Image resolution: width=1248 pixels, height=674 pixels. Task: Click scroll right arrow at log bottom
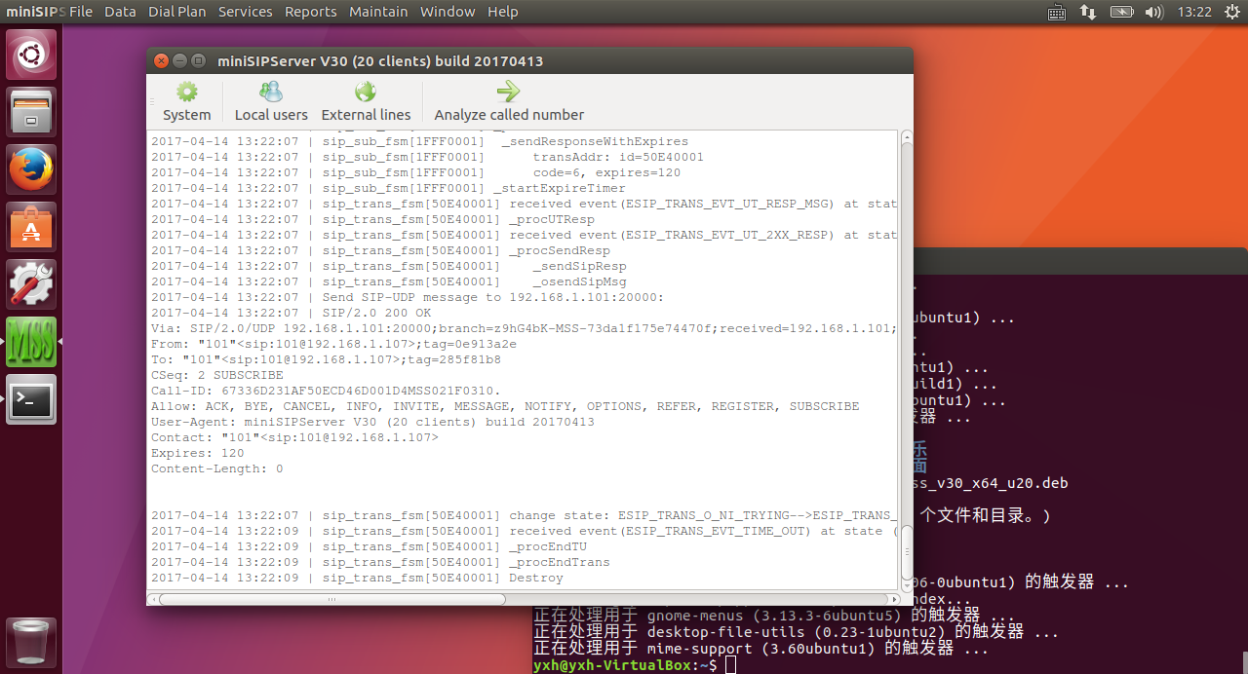pos(893,599)
